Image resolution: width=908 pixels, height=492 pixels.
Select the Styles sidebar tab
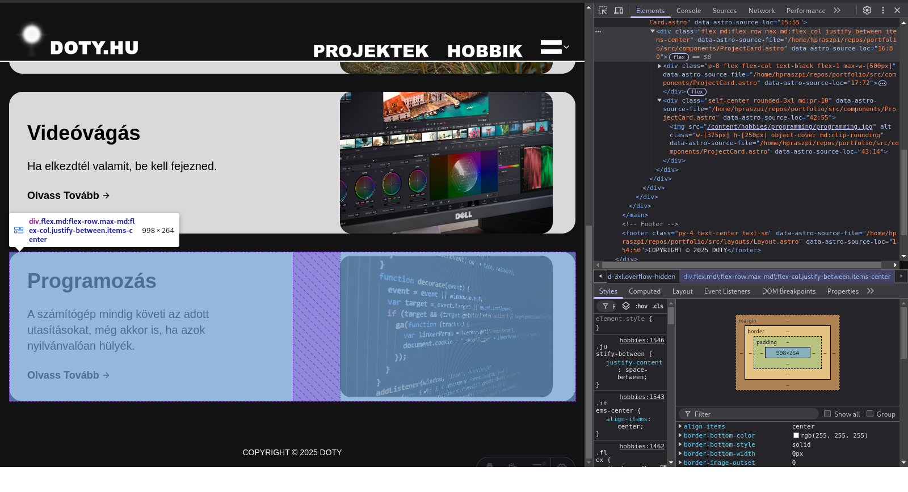(608, 291)
